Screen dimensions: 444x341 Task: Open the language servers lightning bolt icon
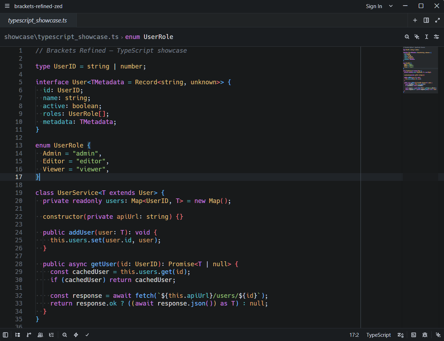click(x=76, y=335)
